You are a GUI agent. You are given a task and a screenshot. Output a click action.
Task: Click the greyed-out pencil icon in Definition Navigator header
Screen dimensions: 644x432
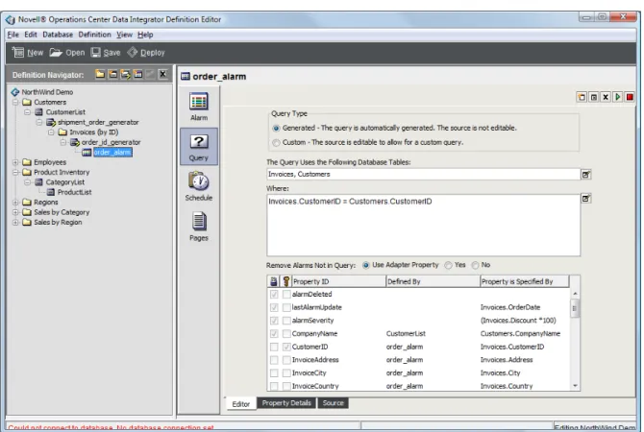coord(150,74)
